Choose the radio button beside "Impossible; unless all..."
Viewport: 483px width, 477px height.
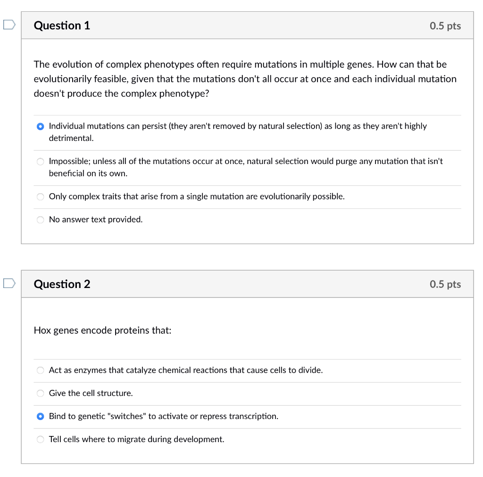pyautogui.click(x=41, y=162)
